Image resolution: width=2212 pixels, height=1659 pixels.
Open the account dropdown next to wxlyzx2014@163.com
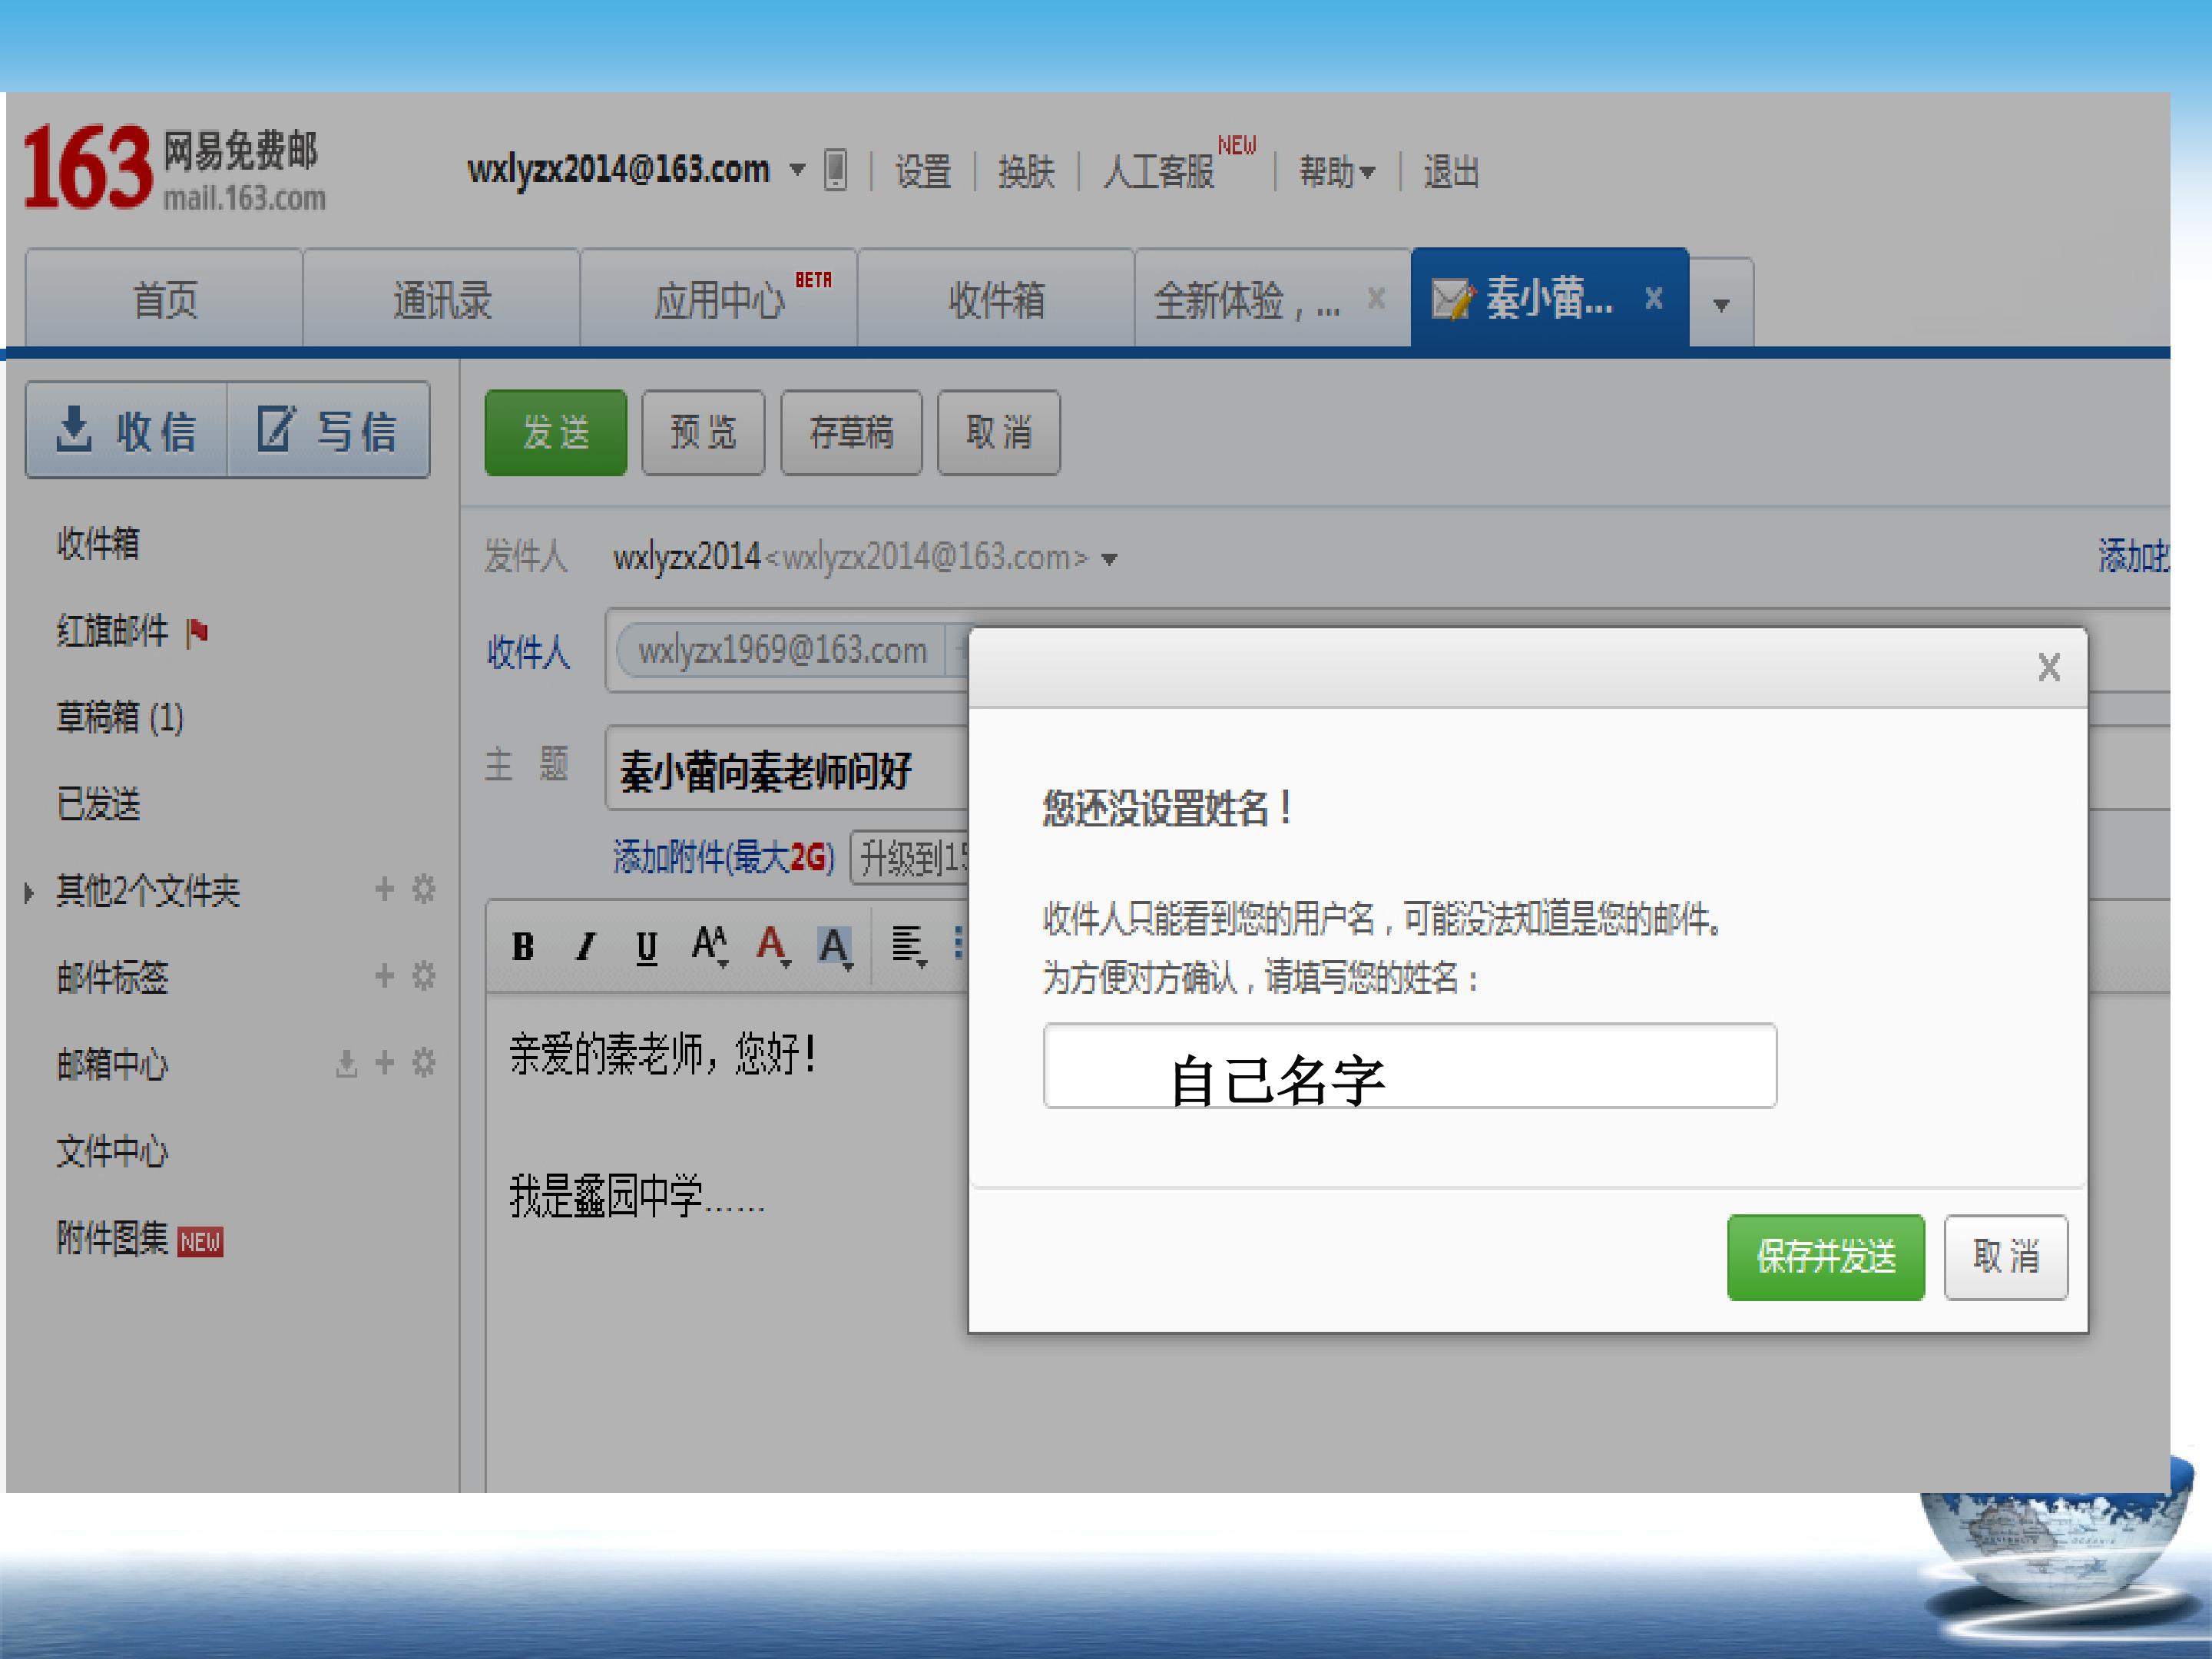tap(797, 170)
